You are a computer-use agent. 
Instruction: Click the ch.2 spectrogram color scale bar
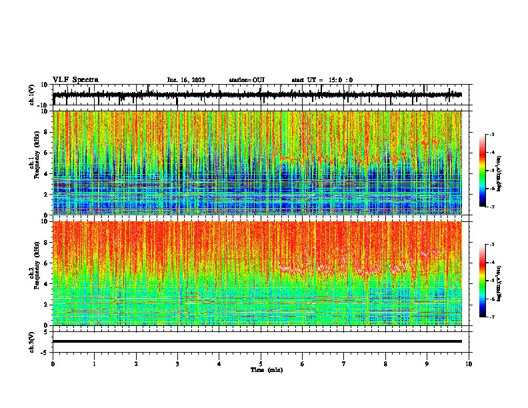pyautogui.click(x=483, y=281)
